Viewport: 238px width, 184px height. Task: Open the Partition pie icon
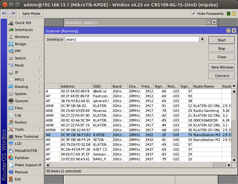(x=11, y=158)
